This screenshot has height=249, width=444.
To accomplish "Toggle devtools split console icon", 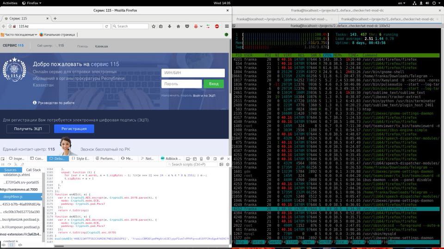I will coord(195,159).
